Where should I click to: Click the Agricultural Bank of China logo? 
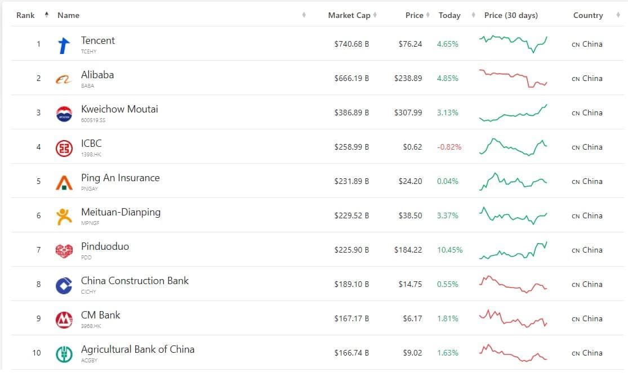pyautogui.click(x=64, y=354)
